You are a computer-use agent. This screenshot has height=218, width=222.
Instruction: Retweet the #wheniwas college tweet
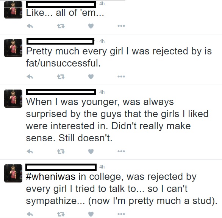pyautogui.click(x=61, y=214)
